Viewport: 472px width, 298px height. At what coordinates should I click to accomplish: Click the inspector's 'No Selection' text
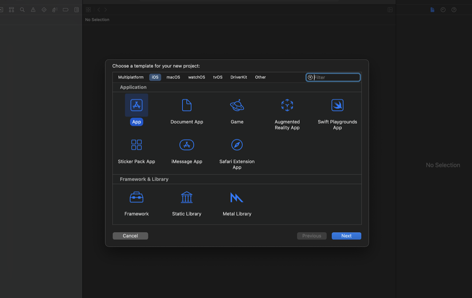443,165
